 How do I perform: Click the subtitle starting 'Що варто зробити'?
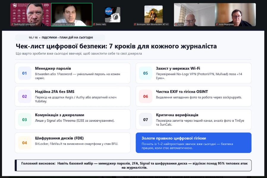79,53
